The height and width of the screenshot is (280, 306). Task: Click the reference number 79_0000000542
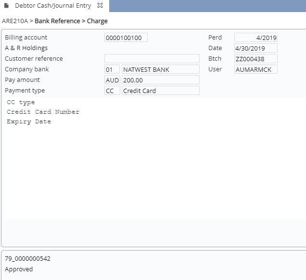tap(27, 259)
